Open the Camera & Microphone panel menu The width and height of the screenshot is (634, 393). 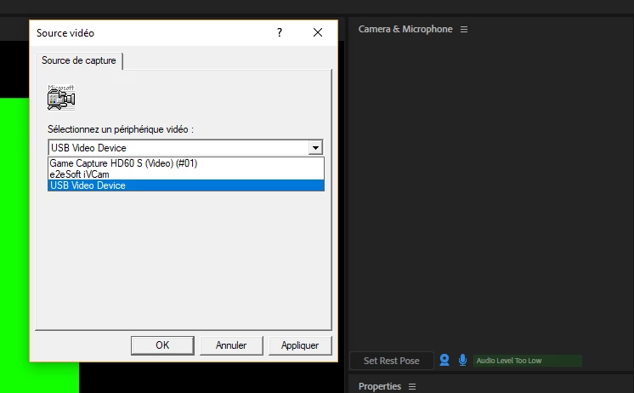(x=464, y=29)
